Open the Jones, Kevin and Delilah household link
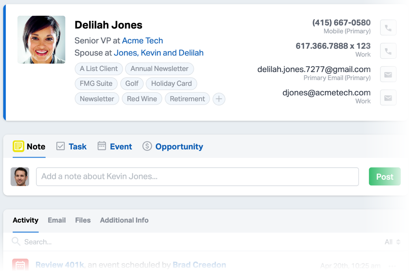Image resolution: width=417 pixels, height=278 pixels. [159, 53]
